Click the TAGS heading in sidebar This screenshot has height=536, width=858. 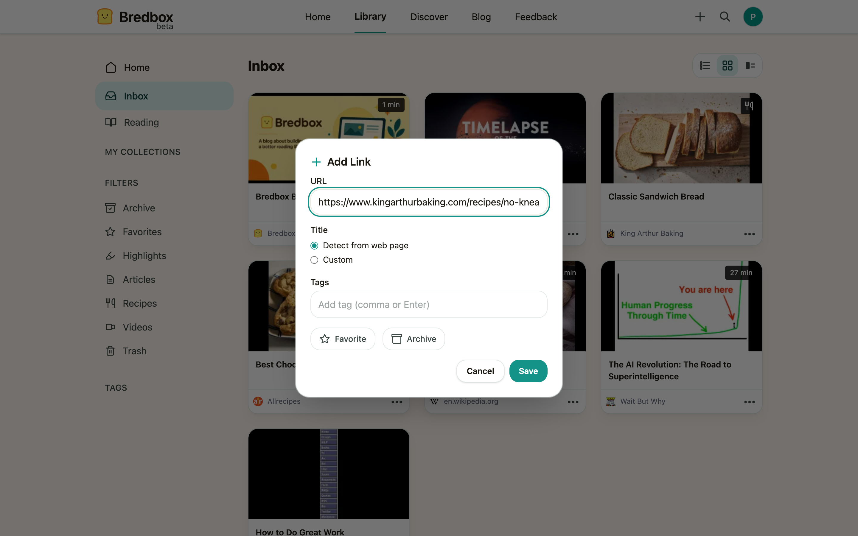pyautogui.click(x=116, y=388)
